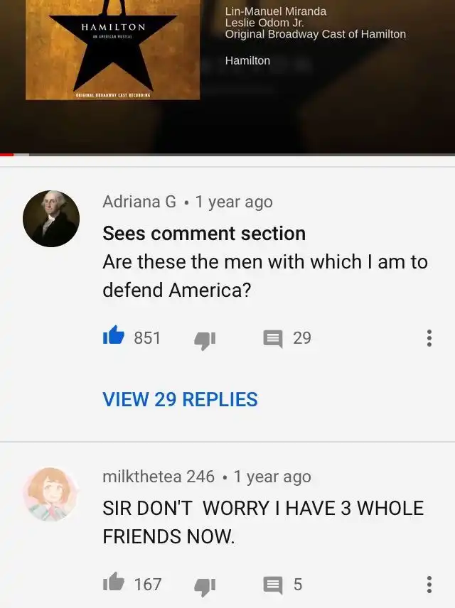Open reply icon showing 5 replies
The height and width of the screenshot is (608, 455).
click(273, 585)
